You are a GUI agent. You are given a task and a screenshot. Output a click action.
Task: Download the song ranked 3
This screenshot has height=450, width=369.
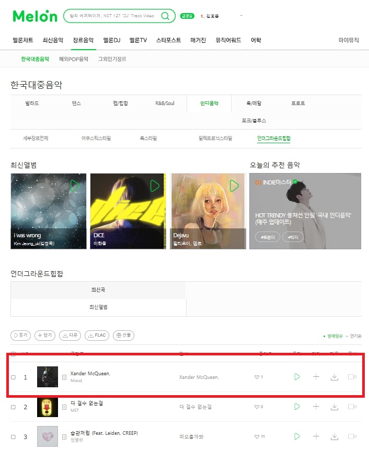tap(335, 436)
